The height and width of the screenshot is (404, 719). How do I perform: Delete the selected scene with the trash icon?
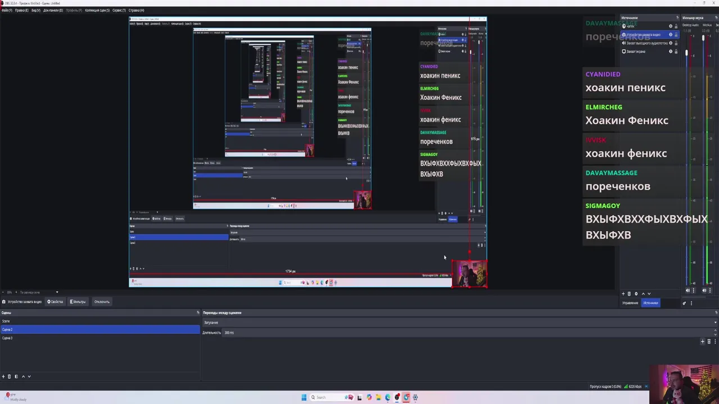pyautogui.click(x=9, y=377)
